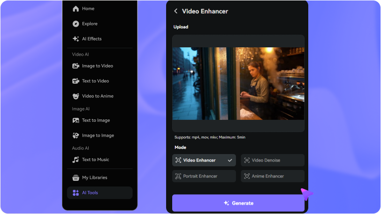
Task: Open My Libraries icon
Action: [76, 177]
